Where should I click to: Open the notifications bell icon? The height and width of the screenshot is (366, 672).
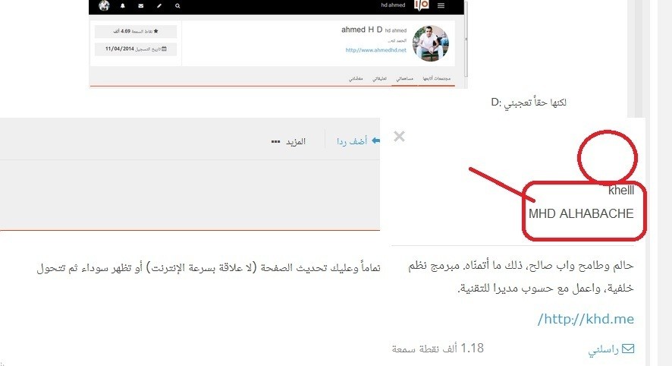point(123,6)
